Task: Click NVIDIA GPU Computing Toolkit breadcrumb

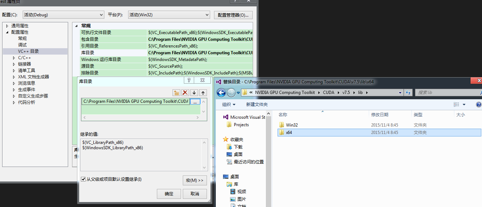Action: point(285,93)
